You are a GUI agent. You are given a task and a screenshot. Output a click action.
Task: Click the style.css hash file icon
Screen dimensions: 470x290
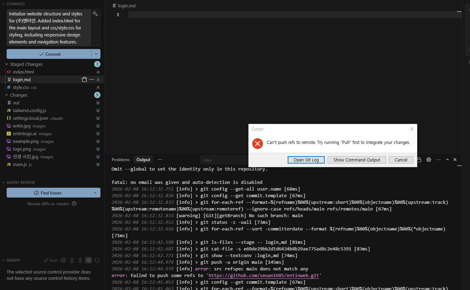point(9,87)
